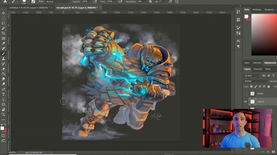The width and height of the screenshot is (277, 155).
Task: Toggle the Brush Settings panel
Action: (x=33, y=2)
